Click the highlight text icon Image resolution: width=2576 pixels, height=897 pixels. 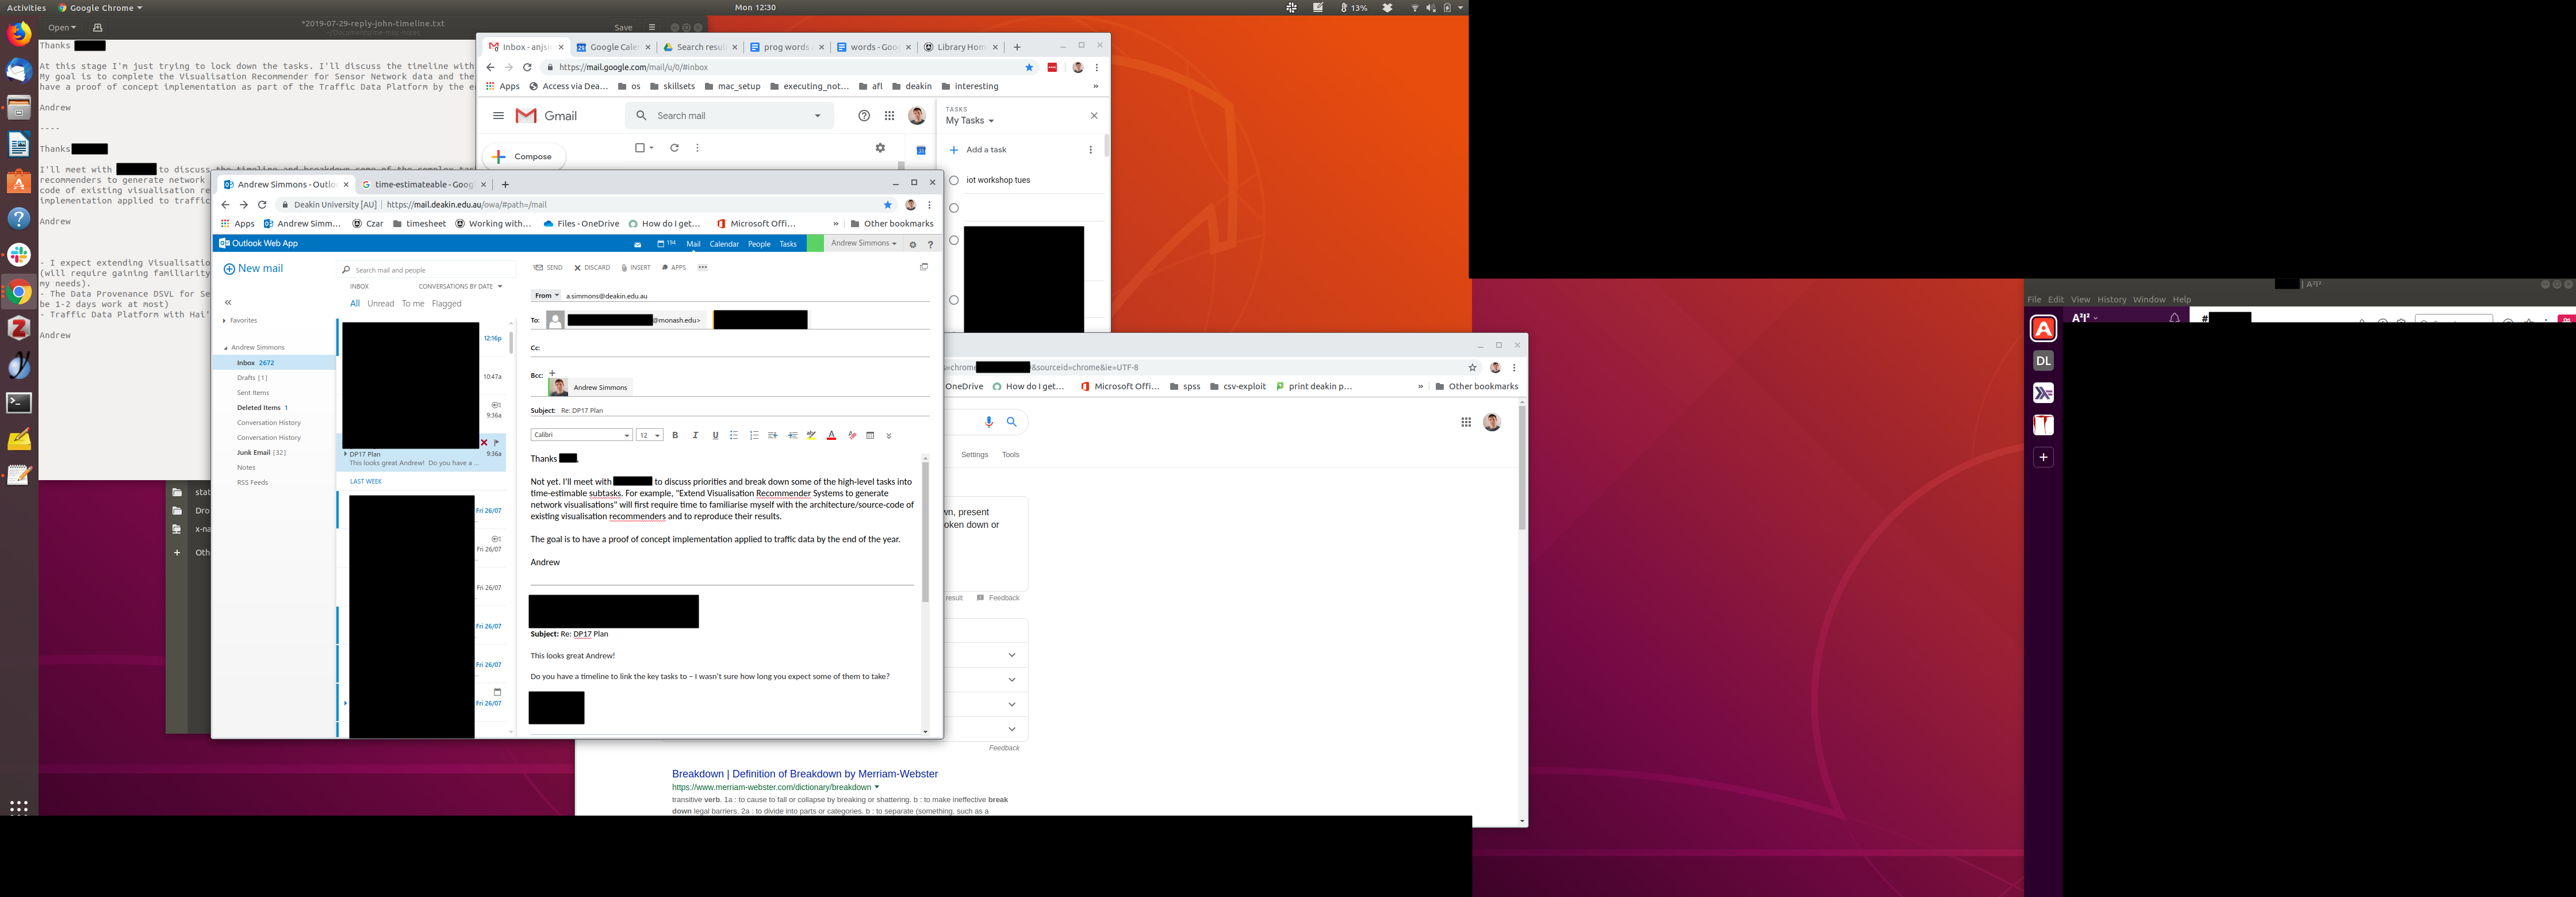811,435
